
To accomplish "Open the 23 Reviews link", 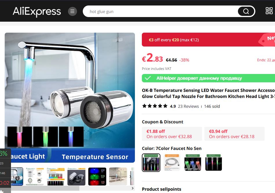I will tap(188, 106).
